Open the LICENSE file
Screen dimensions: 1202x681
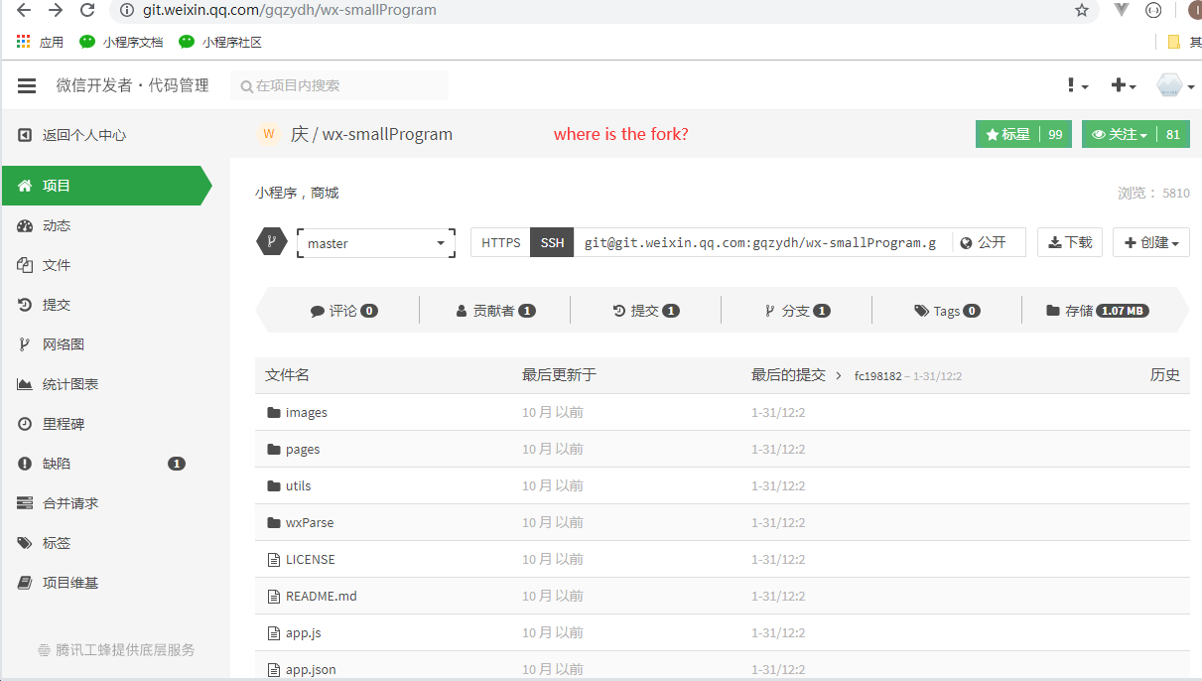pos(310,560)
